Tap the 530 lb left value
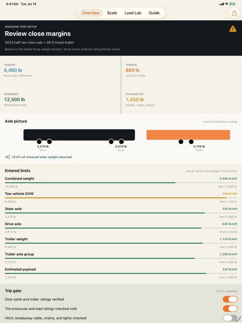The image size is (242, 323). pos(230,209)
